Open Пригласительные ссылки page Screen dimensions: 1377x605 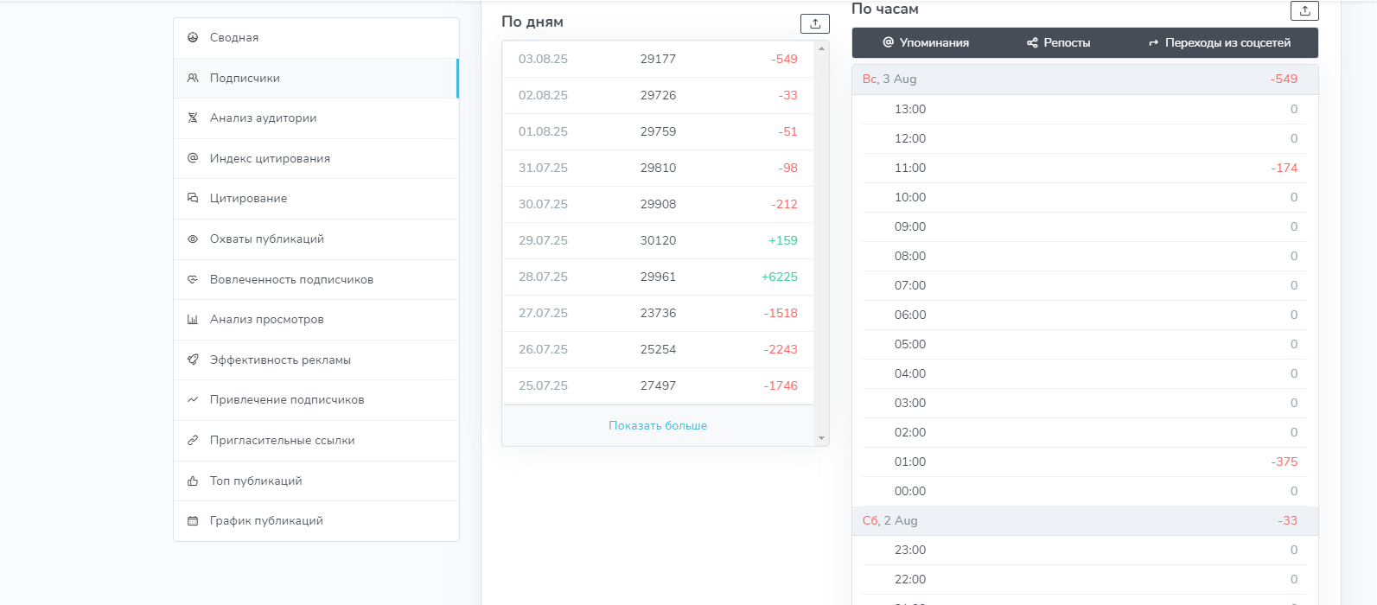(x=316, y=441)
